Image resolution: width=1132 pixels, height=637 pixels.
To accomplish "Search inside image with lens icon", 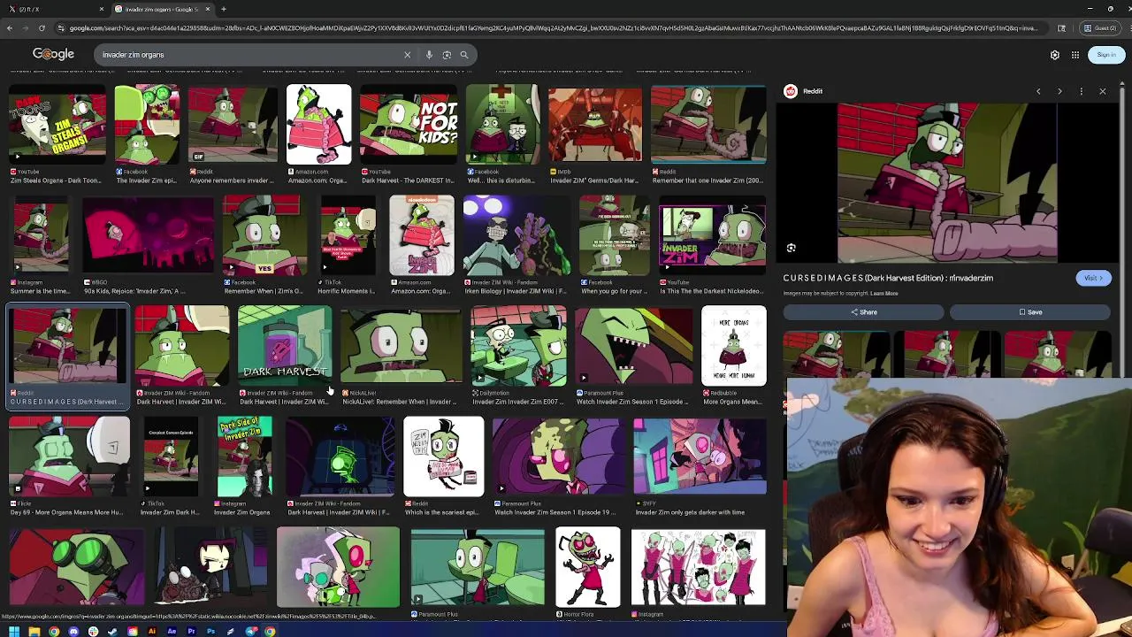I will coord(792,249).
